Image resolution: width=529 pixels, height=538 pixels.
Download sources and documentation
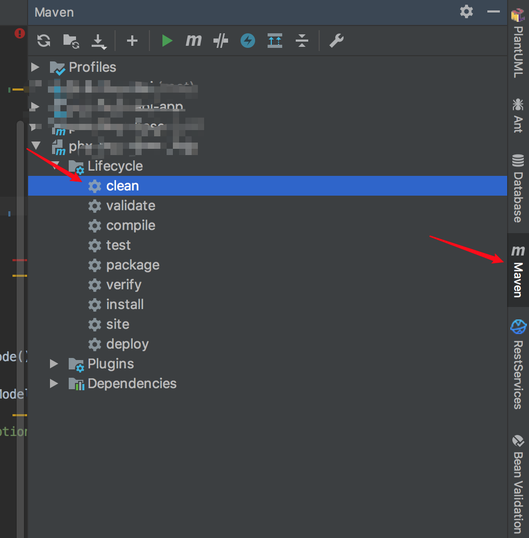click(99, 41)
